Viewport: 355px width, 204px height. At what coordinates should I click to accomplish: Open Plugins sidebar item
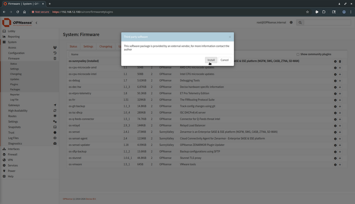pyautogui.click(x=14, y=84)
